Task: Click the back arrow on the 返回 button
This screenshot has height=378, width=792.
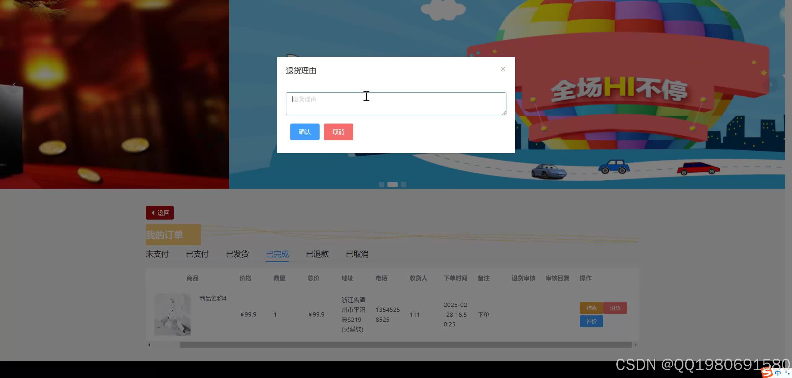Action: point(153,213)
